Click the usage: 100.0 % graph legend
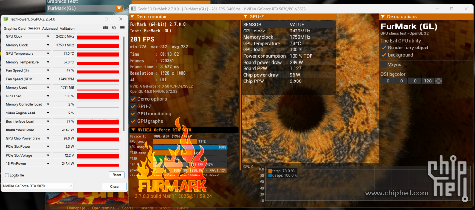The width and height of the screenshot is (475, 210). tap(283, 175)
